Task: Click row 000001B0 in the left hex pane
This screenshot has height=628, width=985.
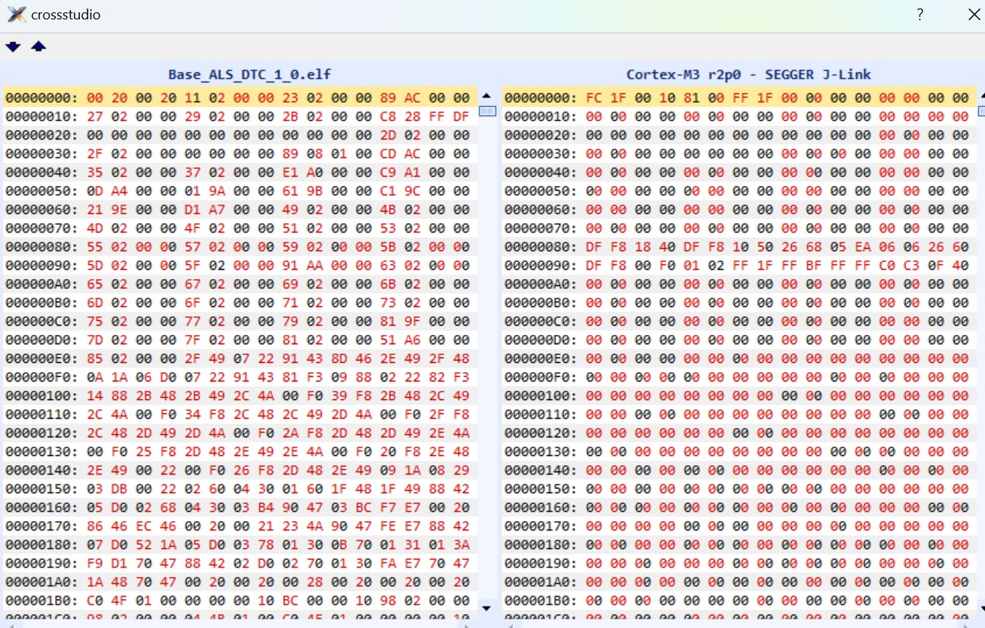Action: [x=233, y=600]
